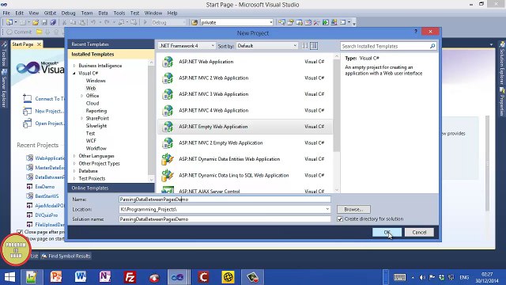
Task: Click OK to create the project
Action: (x=387, y=232)
